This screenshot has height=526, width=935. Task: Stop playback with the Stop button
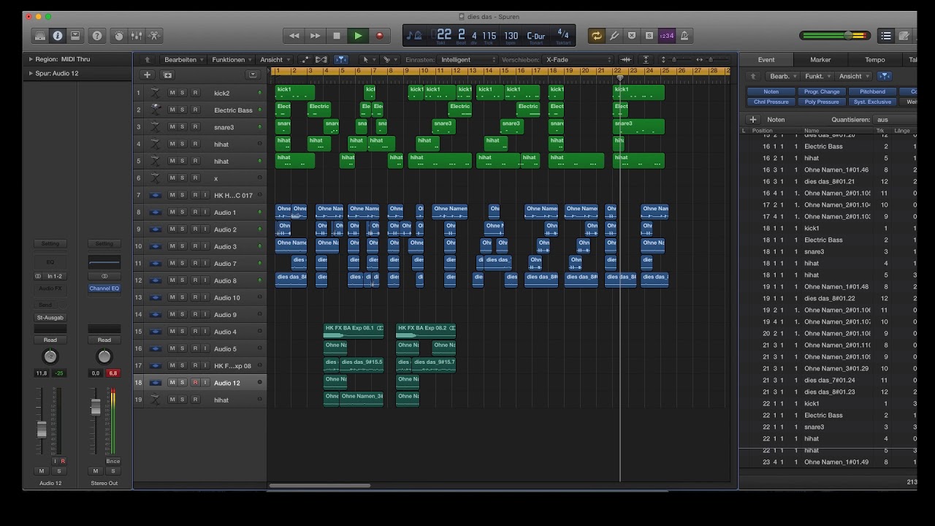(337, 35)
